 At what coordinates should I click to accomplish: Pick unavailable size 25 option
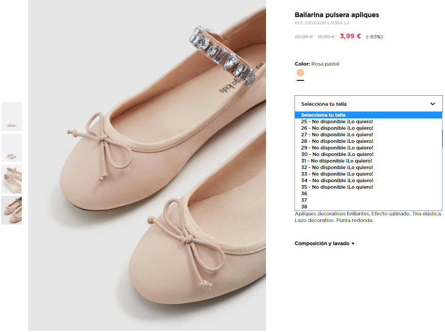(x=337, y=121)
